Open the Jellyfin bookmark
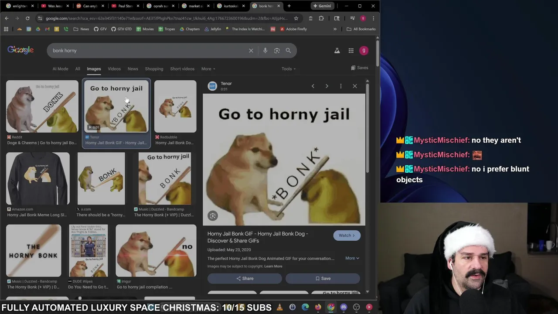Screen dimensions: 558x314 (x=213, y=29)
